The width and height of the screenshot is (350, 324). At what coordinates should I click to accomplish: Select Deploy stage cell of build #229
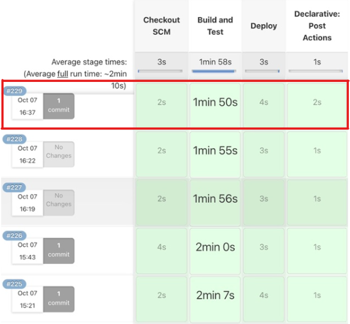tap(264, 105)
